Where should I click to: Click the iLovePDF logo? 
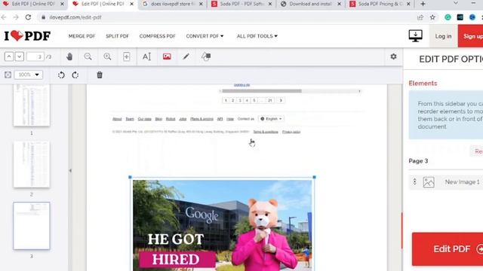[27, 36]
